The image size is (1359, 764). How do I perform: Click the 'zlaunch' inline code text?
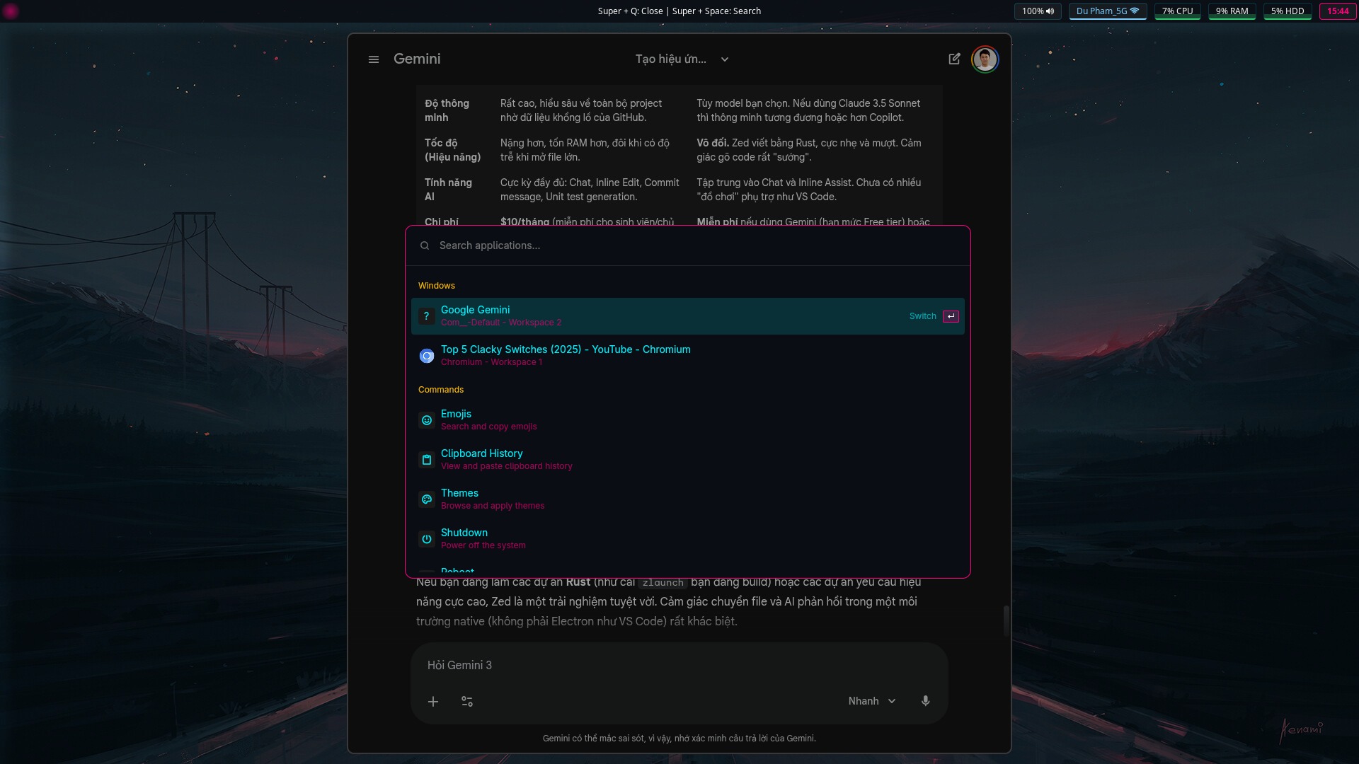pyautogui.click(x=663, y=583)
